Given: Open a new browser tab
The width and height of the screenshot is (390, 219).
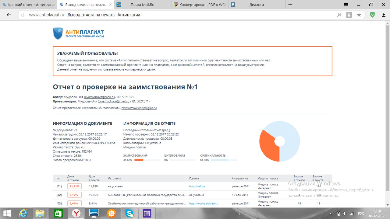Looking at the screenshot, I should 290,5.
